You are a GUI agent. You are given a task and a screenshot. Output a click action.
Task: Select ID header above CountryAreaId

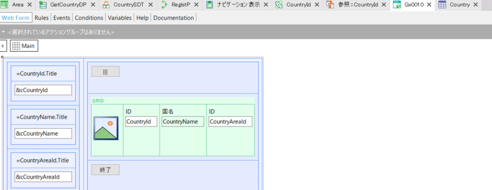tap(212, 112)
